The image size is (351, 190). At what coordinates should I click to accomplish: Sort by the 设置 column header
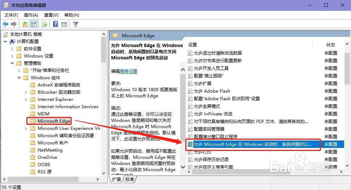point(193,45)
